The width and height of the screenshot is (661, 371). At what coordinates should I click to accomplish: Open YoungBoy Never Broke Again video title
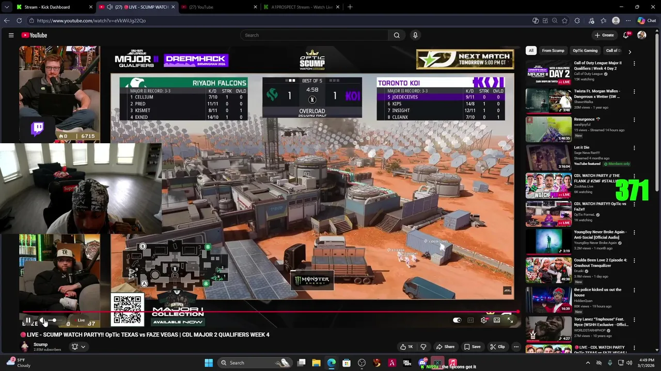click(600, 234)
